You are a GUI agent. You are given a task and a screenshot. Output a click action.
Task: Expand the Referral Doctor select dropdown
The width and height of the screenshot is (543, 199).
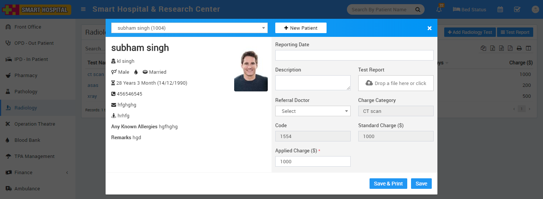click(x=313, y=111)
